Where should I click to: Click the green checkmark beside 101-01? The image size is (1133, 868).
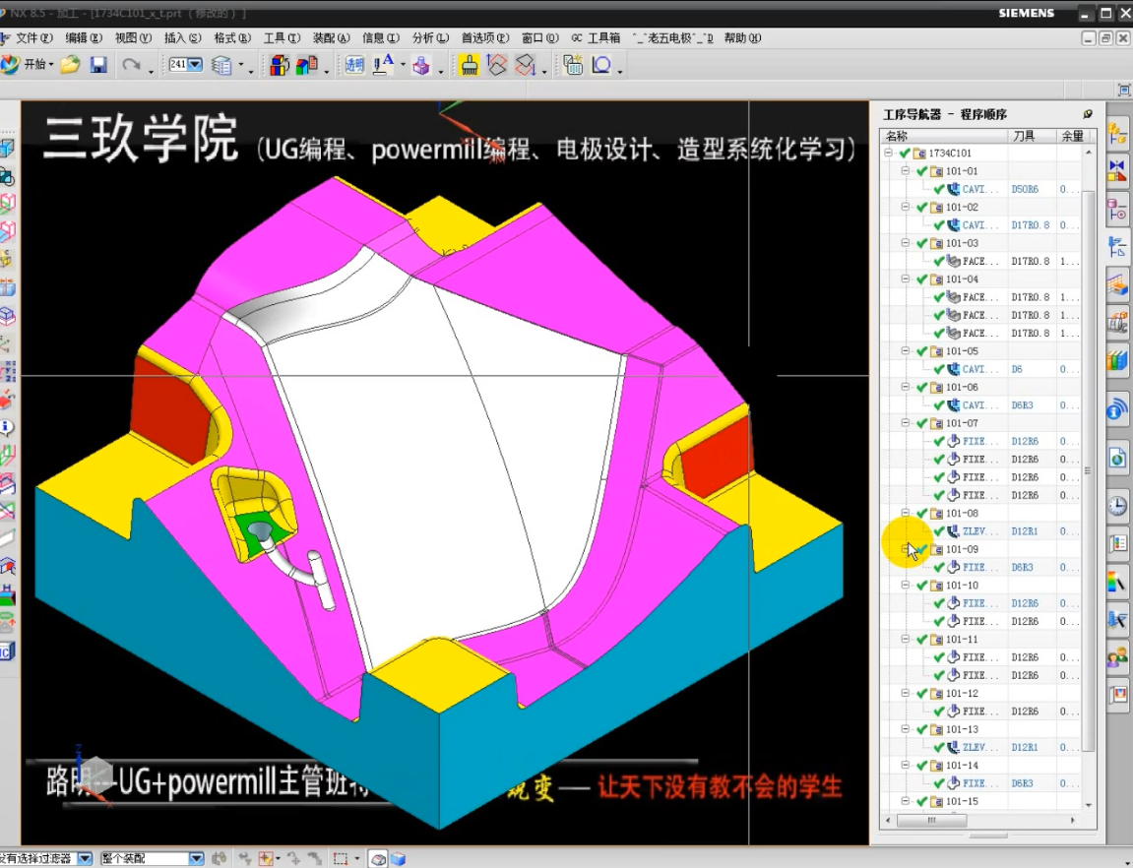point(921,171)
